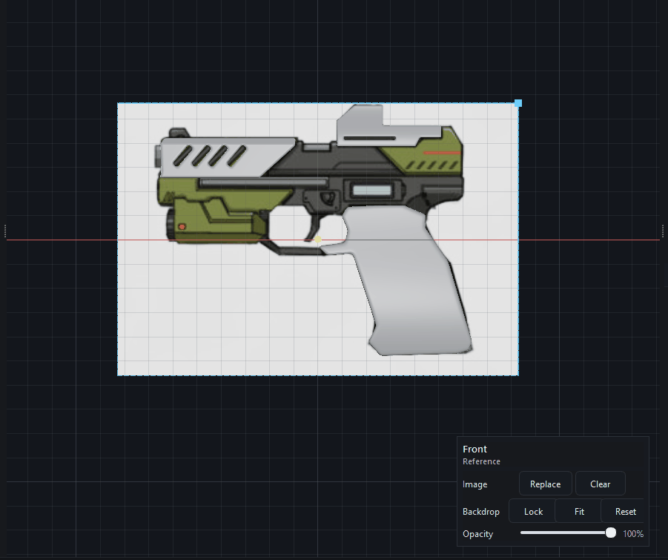
Task: Click the Front panel title
Action: tap(475, 449)
